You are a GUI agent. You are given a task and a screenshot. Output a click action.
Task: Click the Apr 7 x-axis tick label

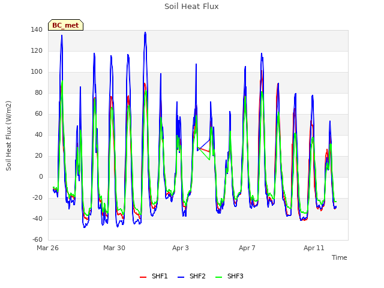coord(247,248)
